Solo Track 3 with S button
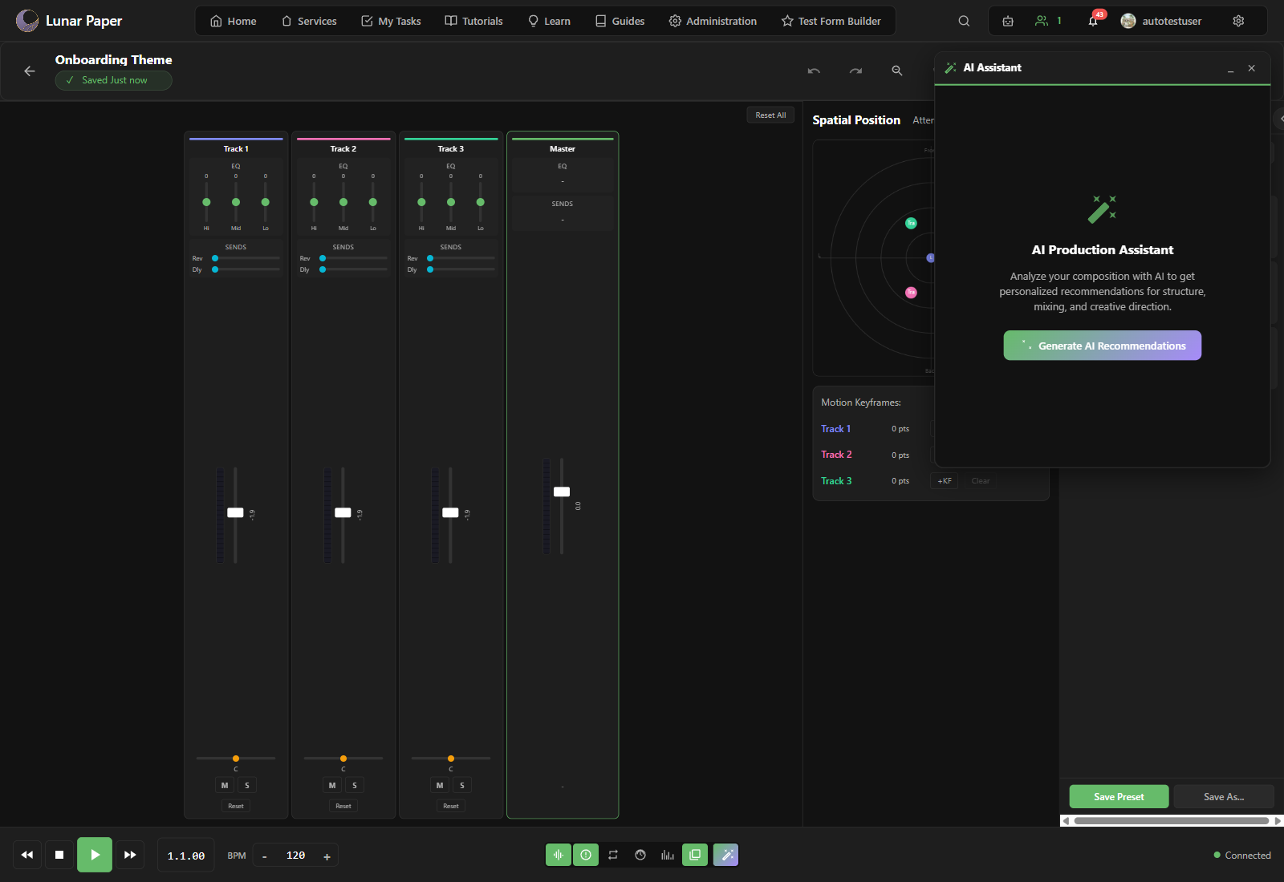 pyautogui.click(x=462, y=785)
